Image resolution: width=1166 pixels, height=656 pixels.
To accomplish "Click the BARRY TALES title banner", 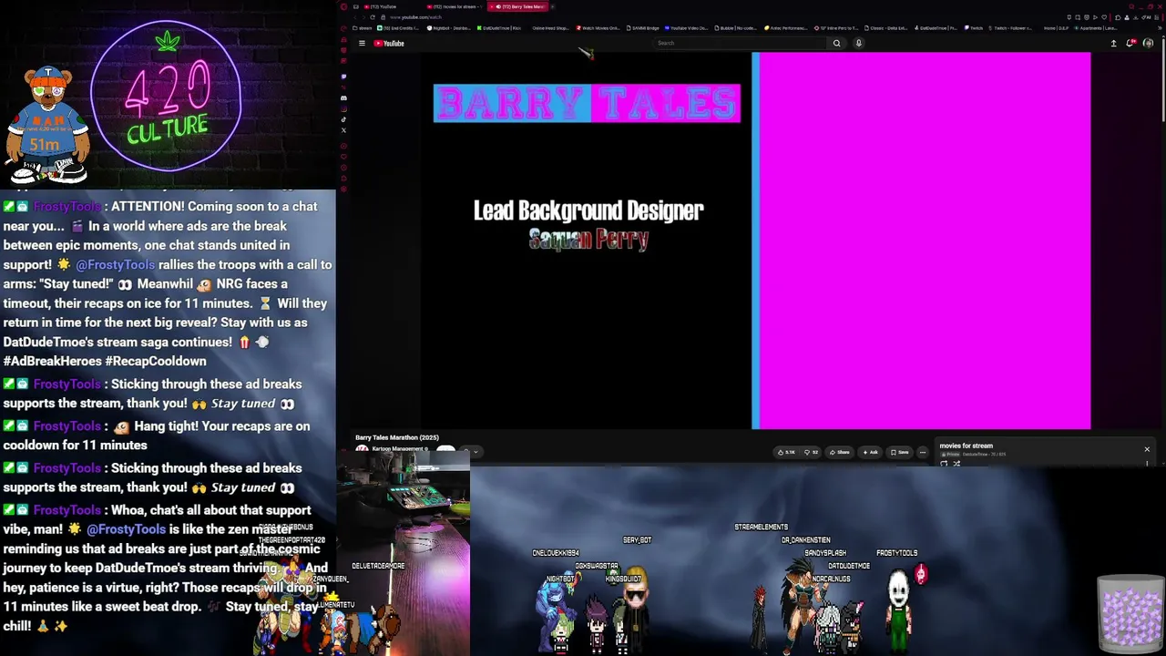I will pyautogui.click(x=588, y=103).
